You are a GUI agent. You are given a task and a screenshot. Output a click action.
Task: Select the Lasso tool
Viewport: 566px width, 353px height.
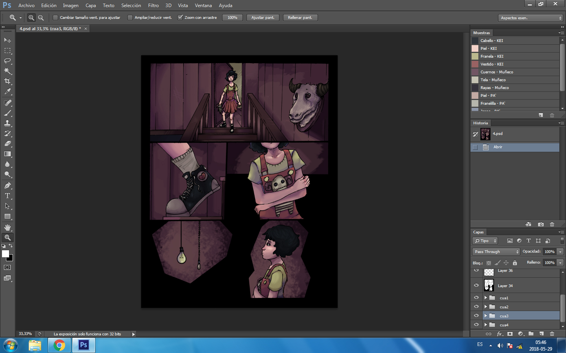(7, 61)
